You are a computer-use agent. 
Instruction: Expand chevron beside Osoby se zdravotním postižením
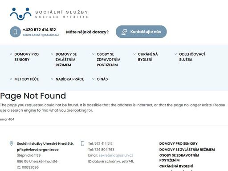coord(93,54)
